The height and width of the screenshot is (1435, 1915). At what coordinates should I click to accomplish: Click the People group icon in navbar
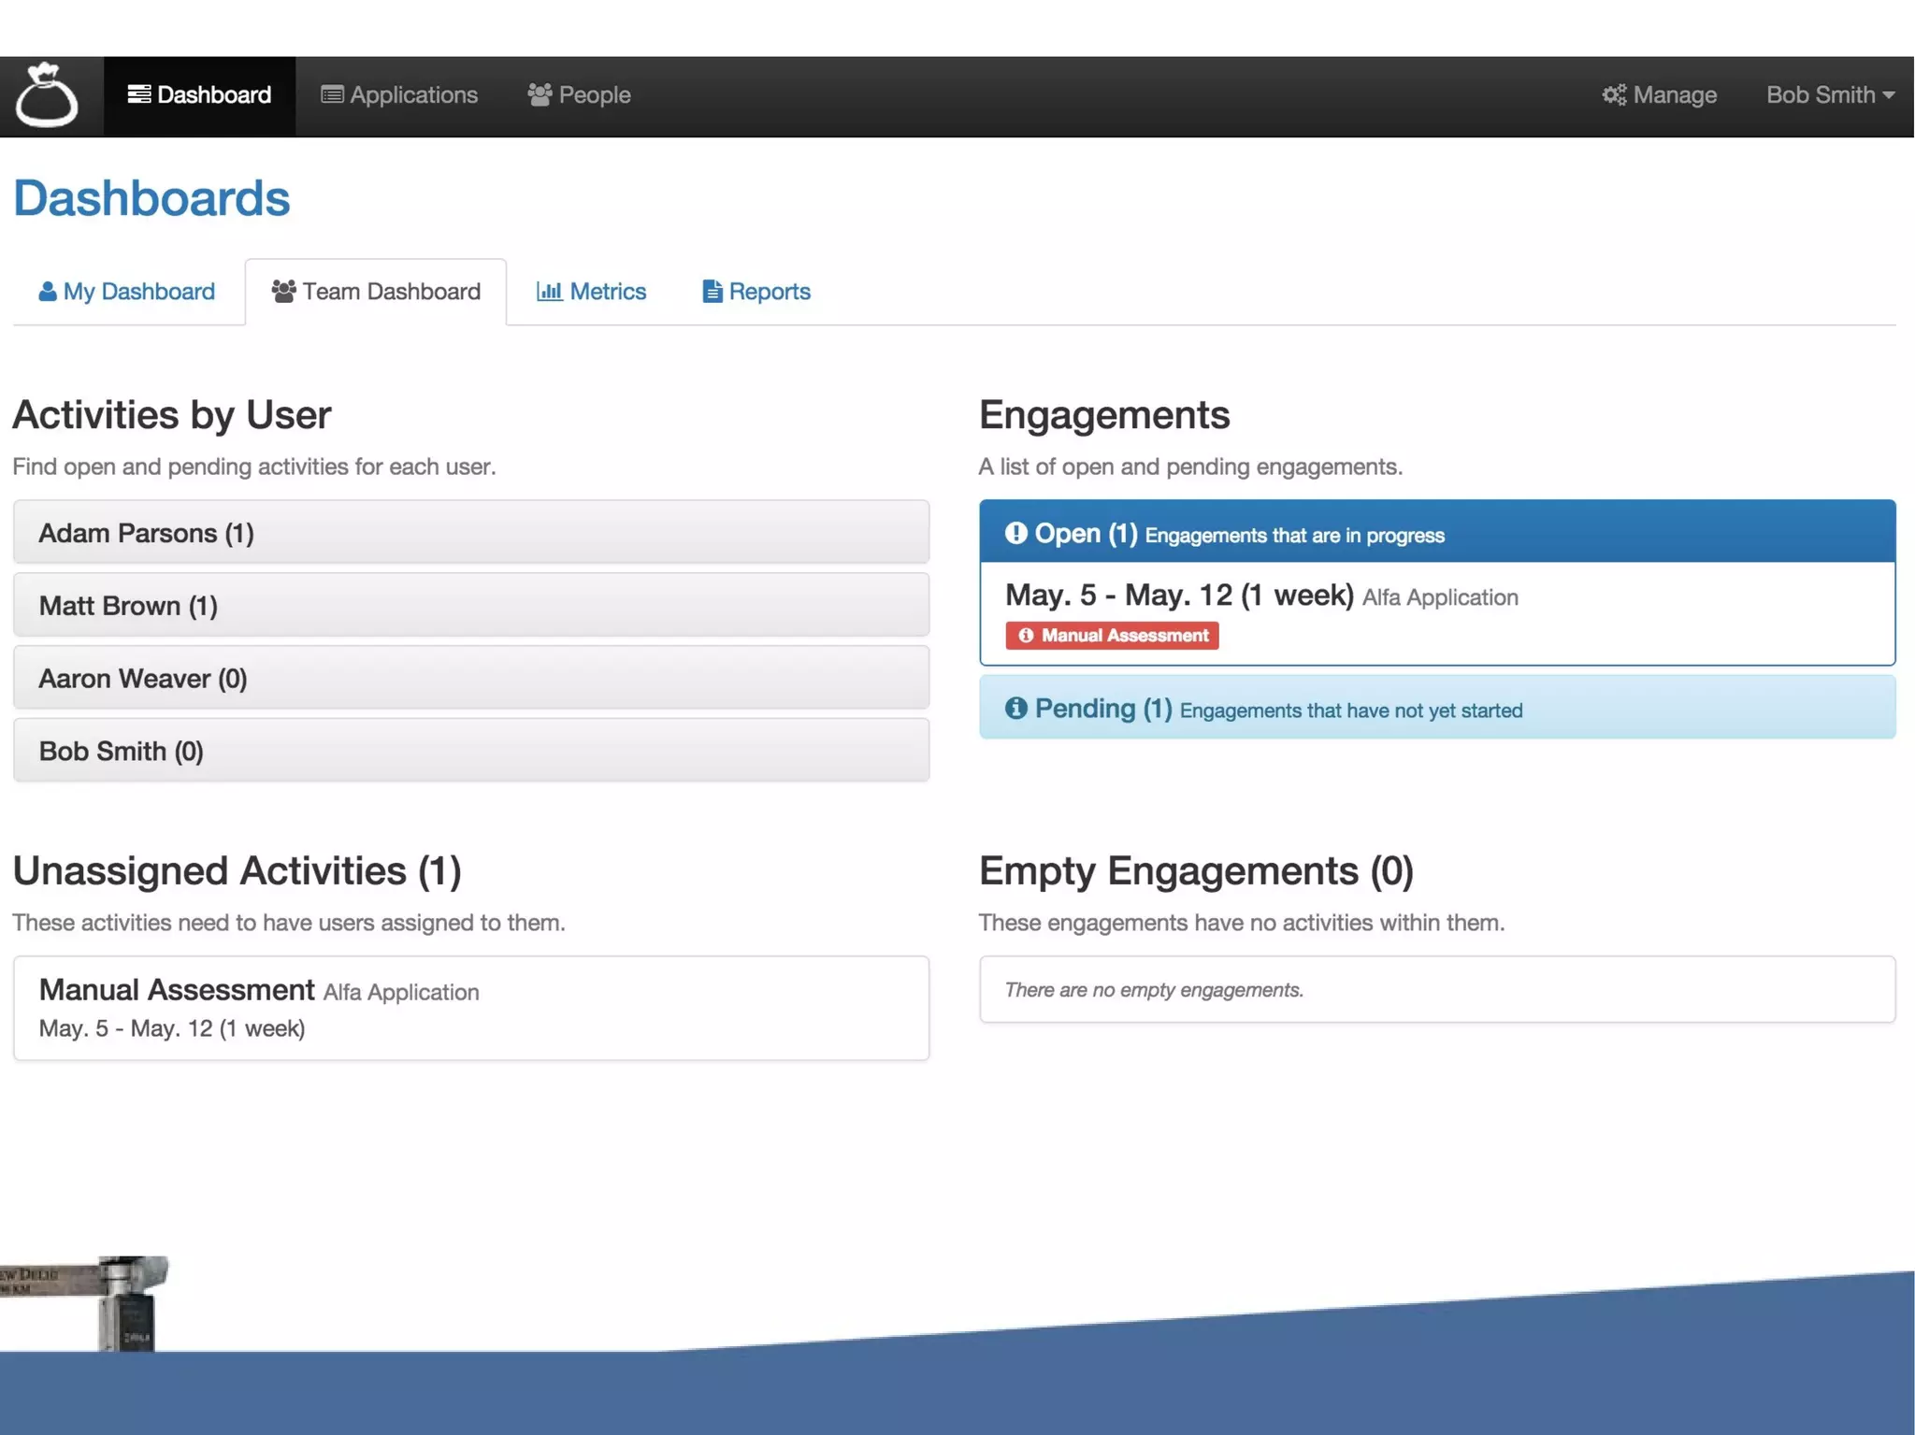(540, 94)
